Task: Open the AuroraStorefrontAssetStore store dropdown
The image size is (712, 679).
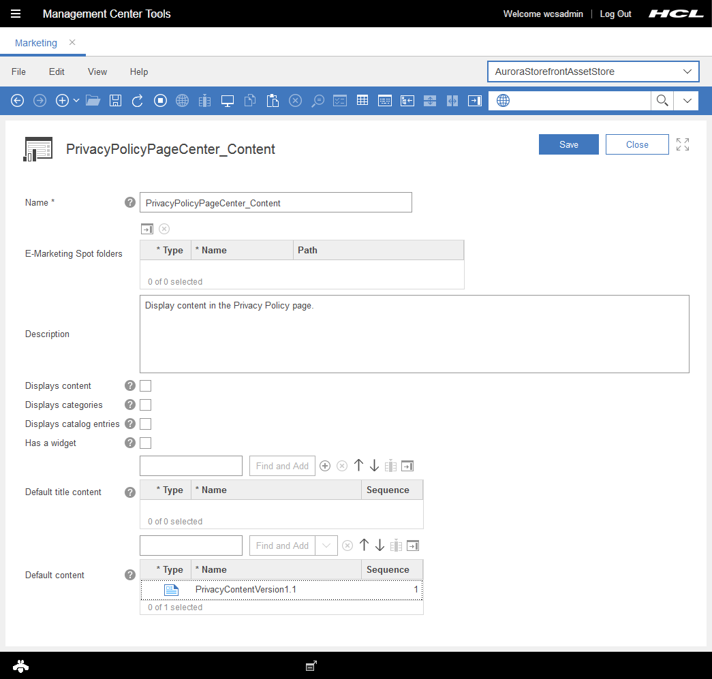Action: point(593,72)
